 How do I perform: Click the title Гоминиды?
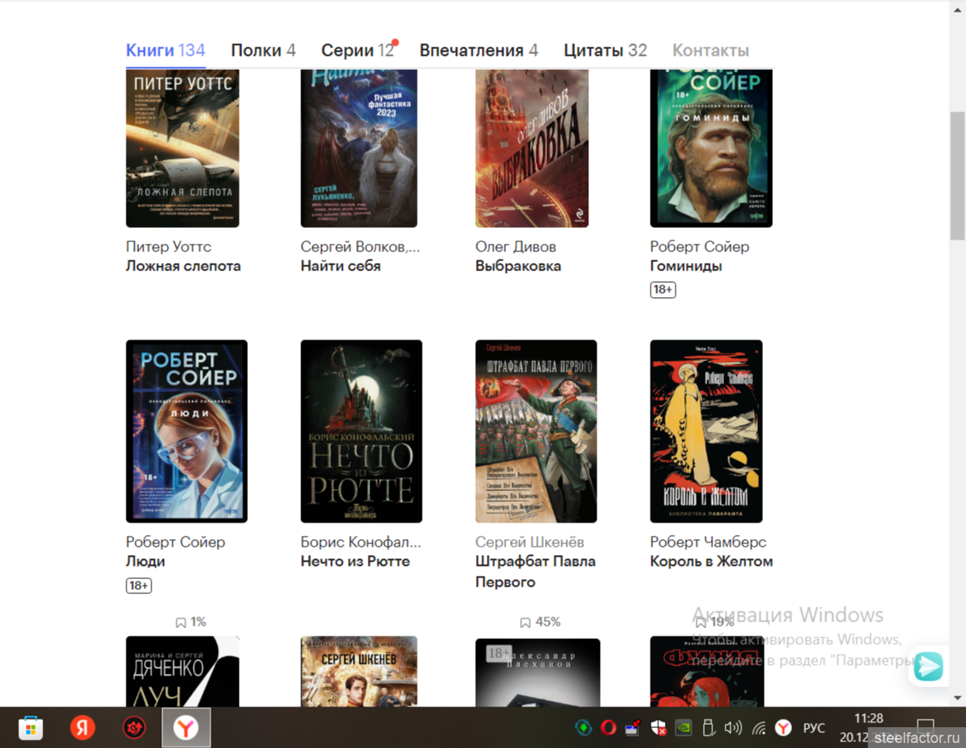686,266
